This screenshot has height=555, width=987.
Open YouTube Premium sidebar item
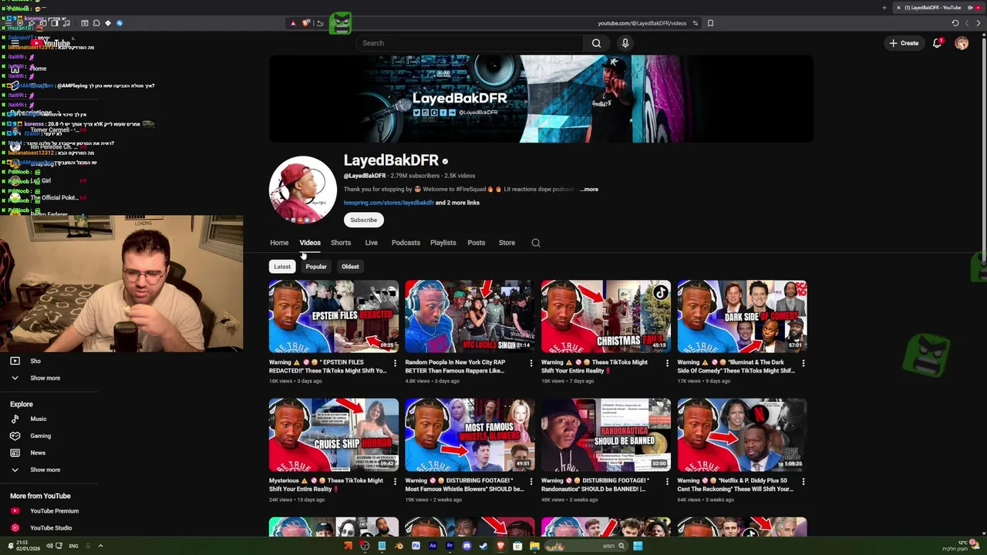(54, 511)
